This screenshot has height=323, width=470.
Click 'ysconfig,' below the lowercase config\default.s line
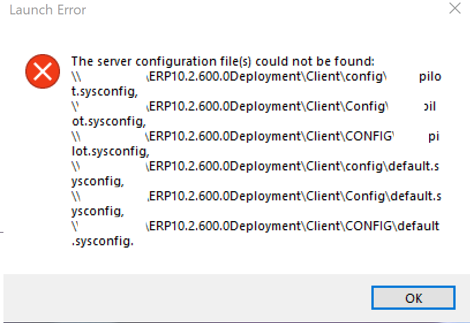coord(97,181)
